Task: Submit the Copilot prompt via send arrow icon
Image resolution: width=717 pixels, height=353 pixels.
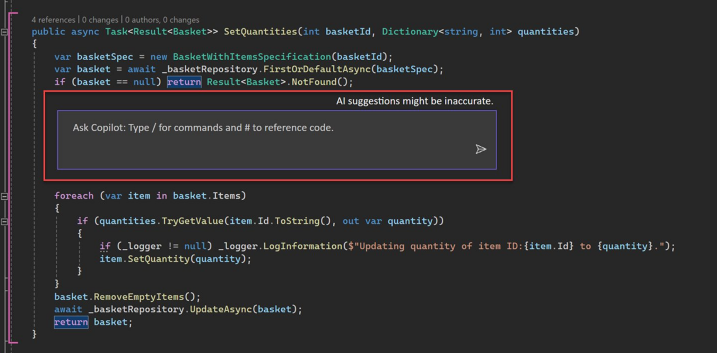Action: [481, 149]
